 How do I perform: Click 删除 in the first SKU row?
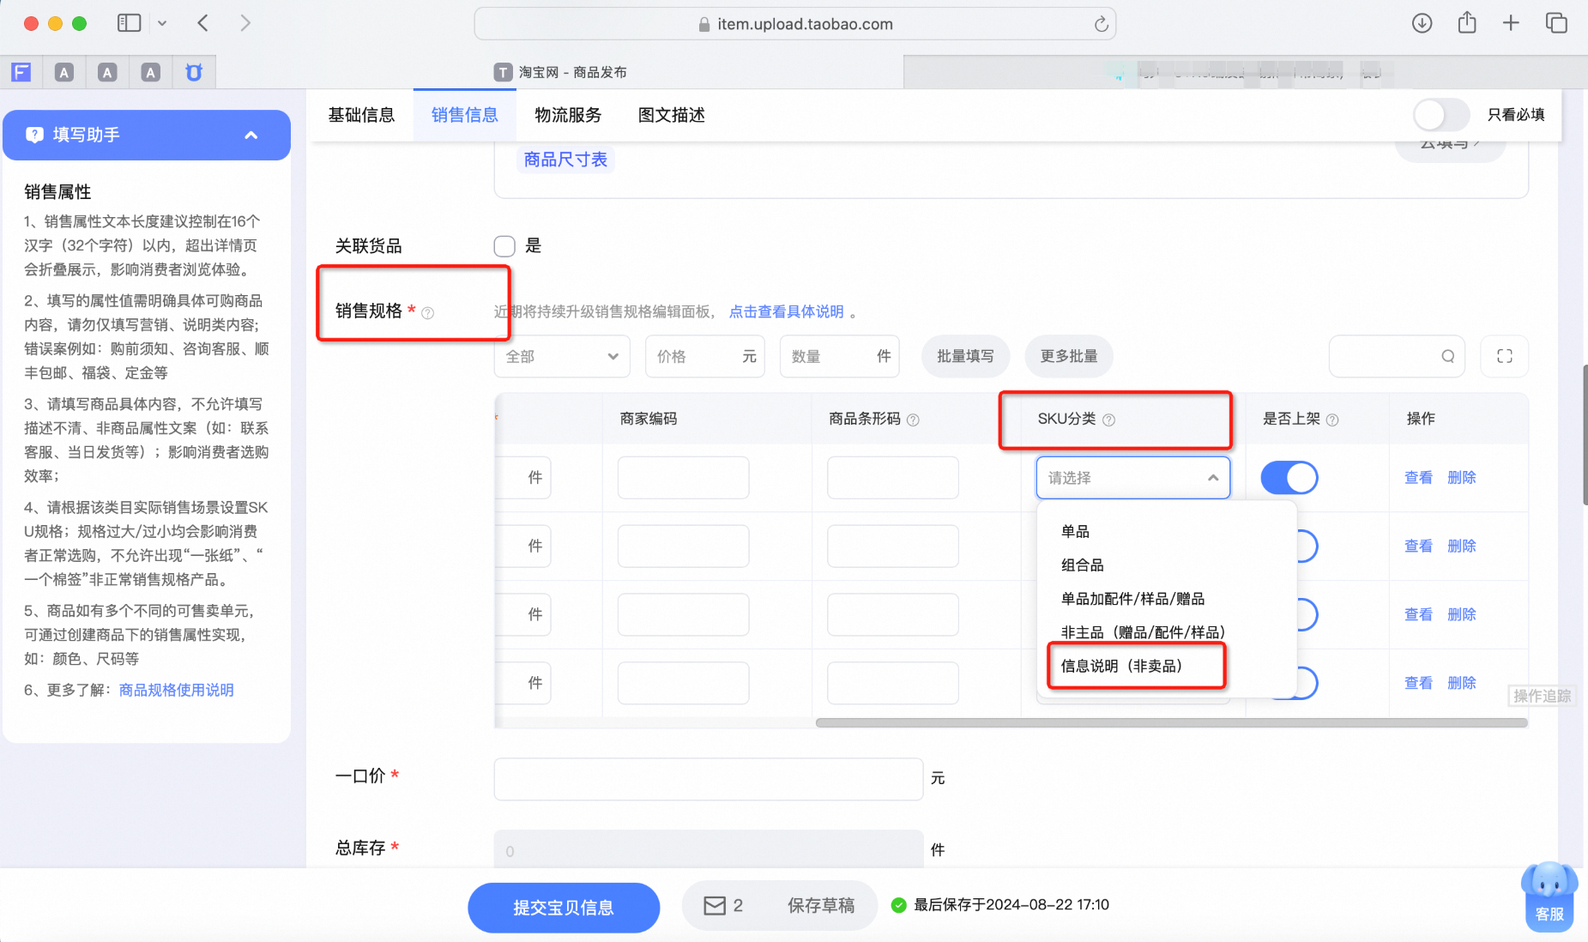(1461, 478)
